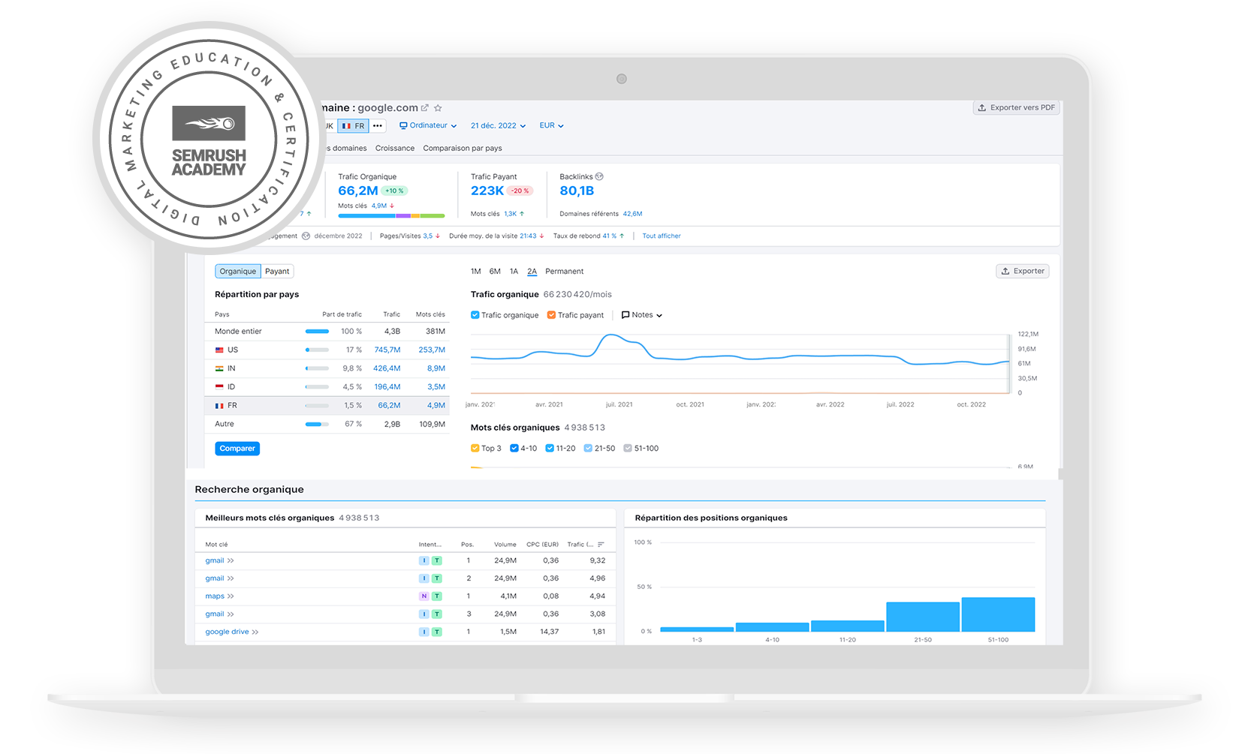Open google.com via external link icon
This screenshot has width=1257, height=754.
[425, 108]
